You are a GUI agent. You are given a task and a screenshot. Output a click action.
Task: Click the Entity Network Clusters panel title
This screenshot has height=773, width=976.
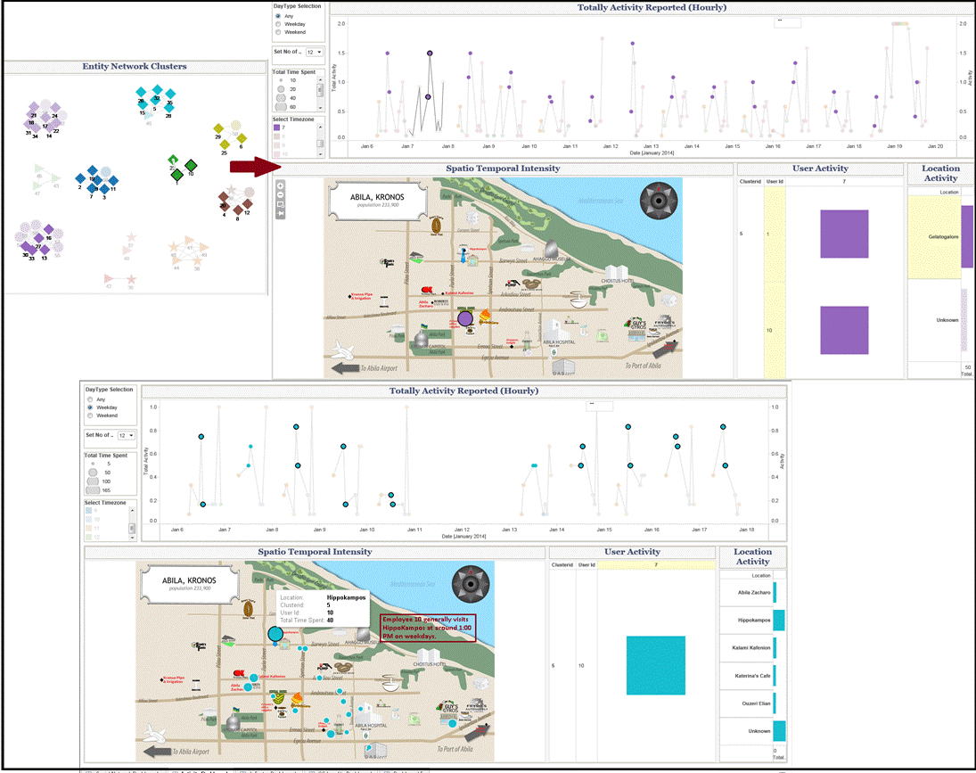coord(135,67)
